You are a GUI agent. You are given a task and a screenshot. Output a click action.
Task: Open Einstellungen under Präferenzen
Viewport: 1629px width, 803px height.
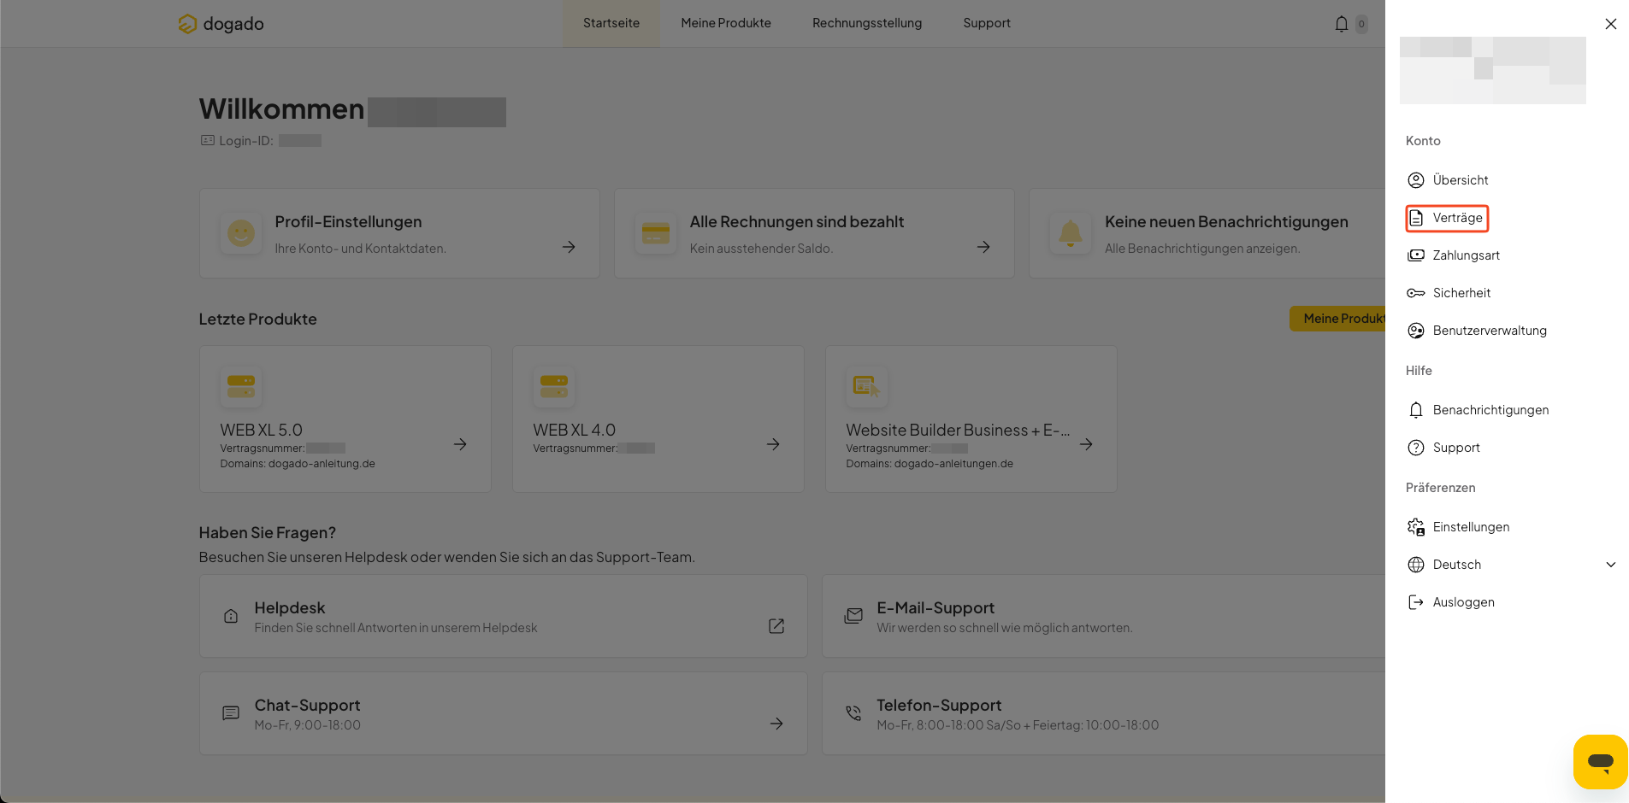pos(1471,527)
